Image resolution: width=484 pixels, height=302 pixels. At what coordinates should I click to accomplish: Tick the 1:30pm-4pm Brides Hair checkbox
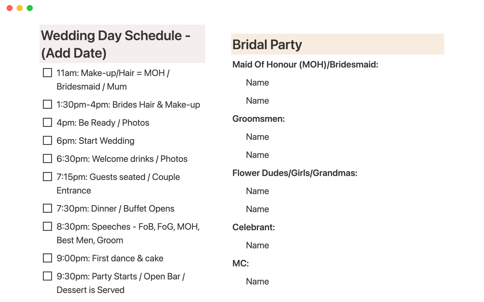click(x=47, y=104)
